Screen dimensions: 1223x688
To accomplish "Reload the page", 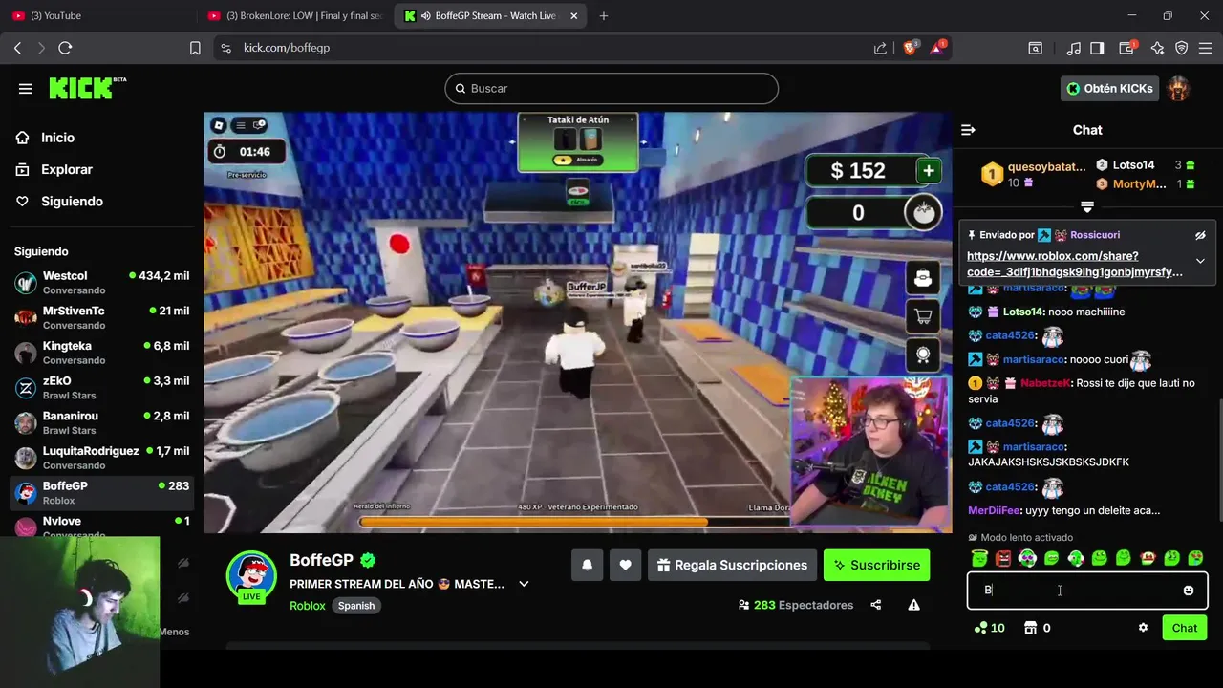I will click(65, 48).
